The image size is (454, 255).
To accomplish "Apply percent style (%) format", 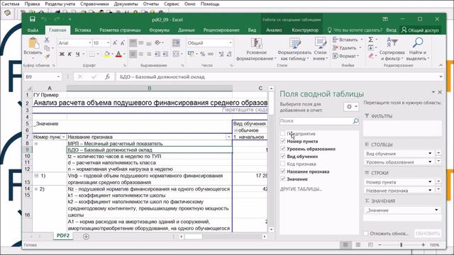I will (202, 54).
